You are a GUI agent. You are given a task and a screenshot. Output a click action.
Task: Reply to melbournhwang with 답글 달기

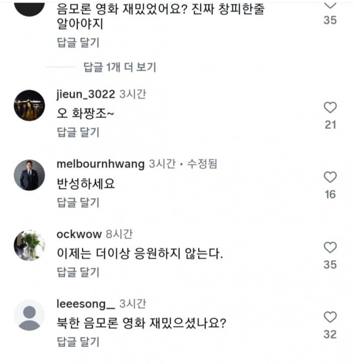tap(78, 203)
